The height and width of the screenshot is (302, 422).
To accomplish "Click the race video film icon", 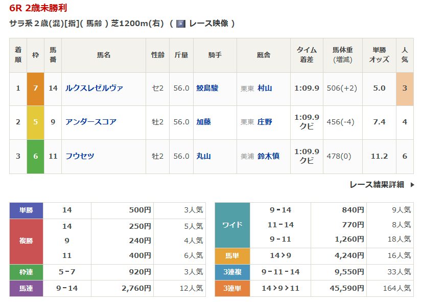I will coord(180,24).
